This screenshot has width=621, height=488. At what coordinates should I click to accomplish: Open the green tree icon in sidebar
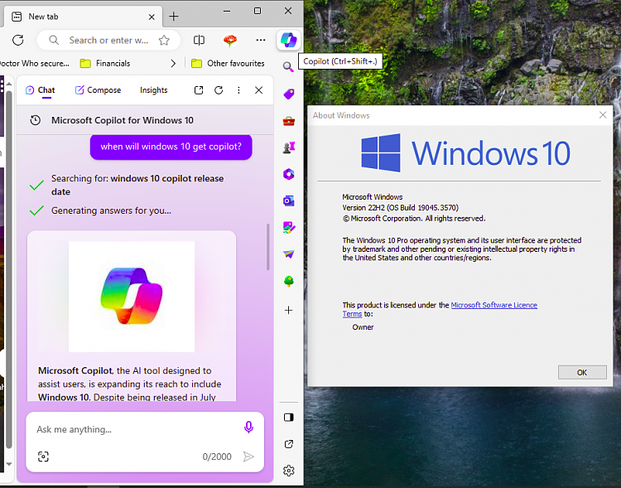[289, 281]
